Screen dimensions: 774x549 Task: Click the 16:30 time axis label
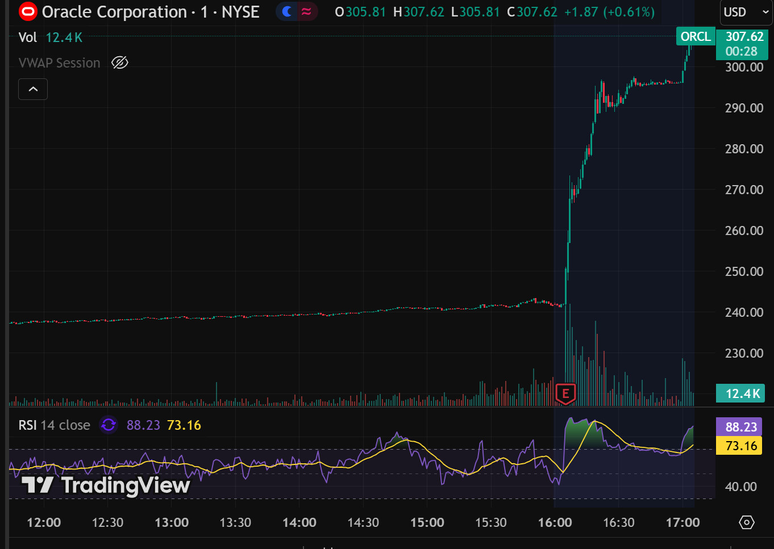point(619,522)
